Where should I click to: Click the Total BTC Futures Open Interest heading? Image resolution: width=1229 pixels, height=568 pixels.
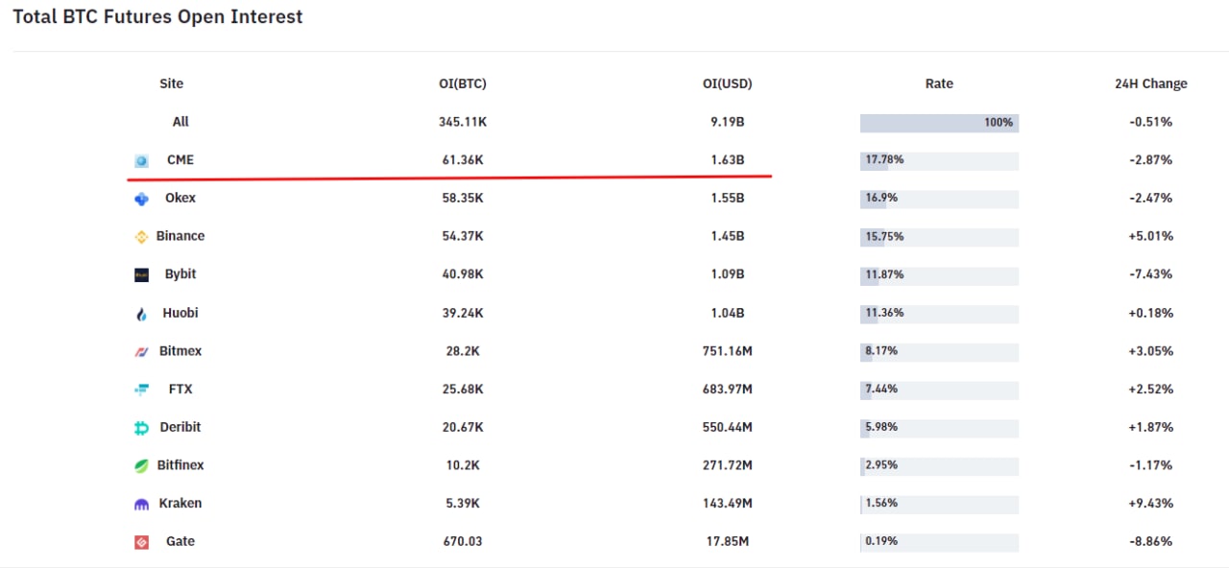[x=157, y=17]
